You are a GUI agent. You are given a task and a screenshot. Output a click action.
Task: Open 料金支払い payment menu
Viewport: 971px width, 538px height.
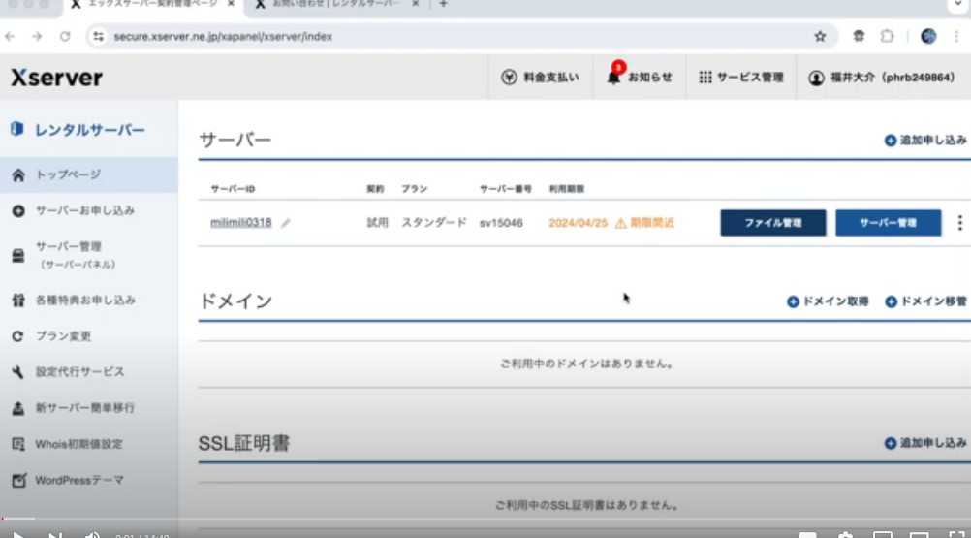click(540, 78)
